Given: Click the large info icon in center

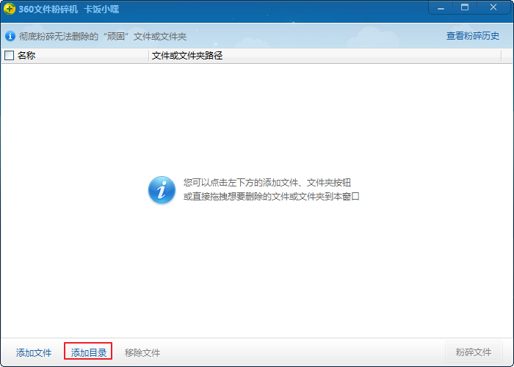Looking at the screenshot, I should [162, 189].
